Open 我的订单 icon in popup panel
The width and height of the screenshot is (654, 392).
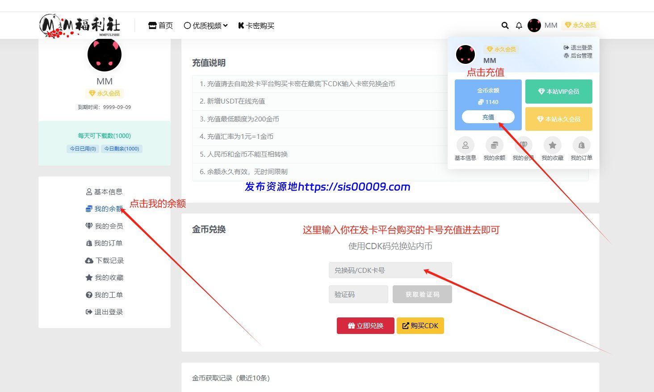[x=581, y=146]
